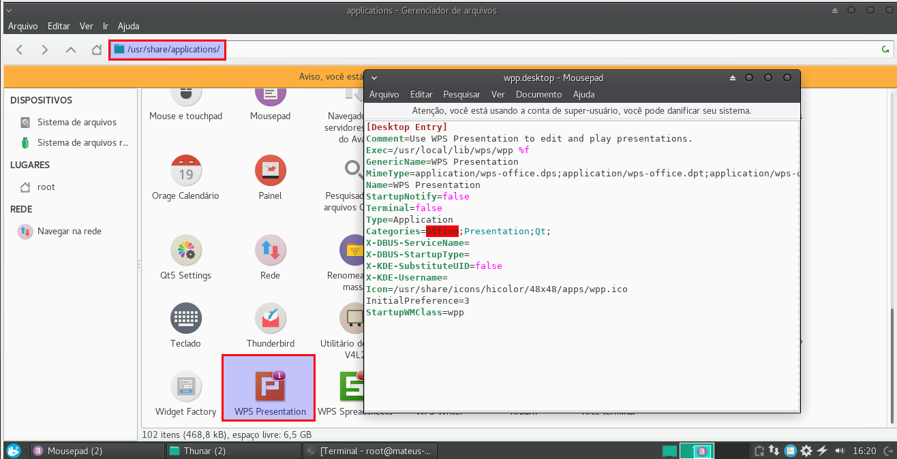Go back in the file manager
Screen dimensions: 897x459
[20, 50]
